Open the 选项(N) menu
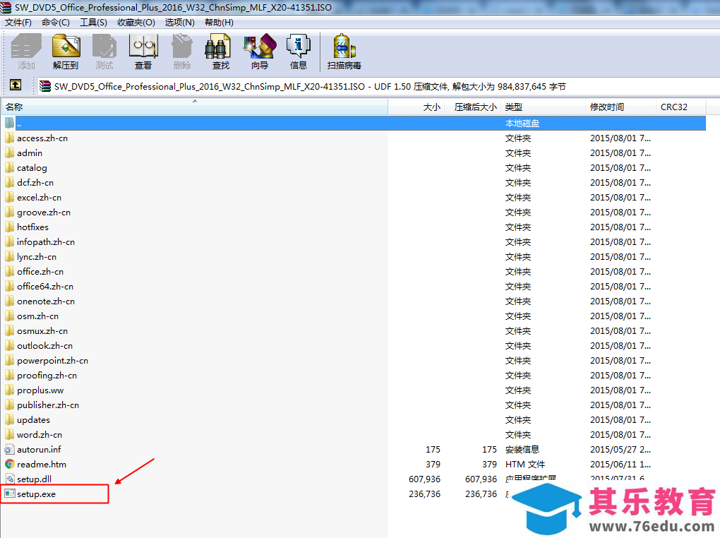Screen dimensions: 720x538 tap(179, 23)
